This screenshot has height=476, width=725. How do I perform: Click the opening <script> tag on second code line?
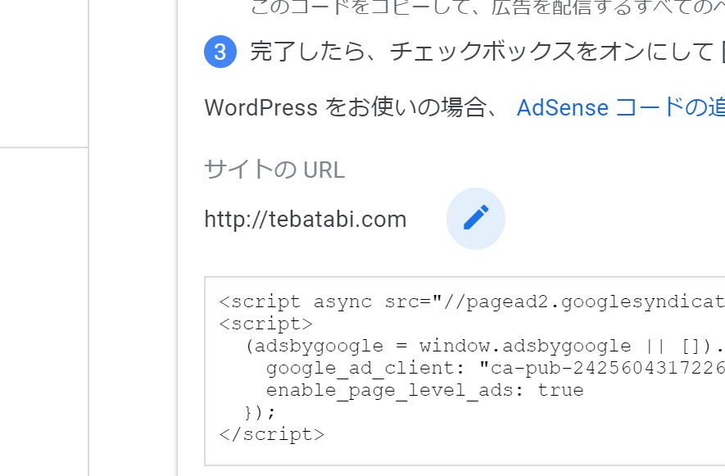click(266, 324)
